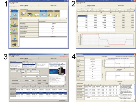The image size is (136, 102).
Task: Click the scroll down arrow of the left element list
Action: (18, 47)
